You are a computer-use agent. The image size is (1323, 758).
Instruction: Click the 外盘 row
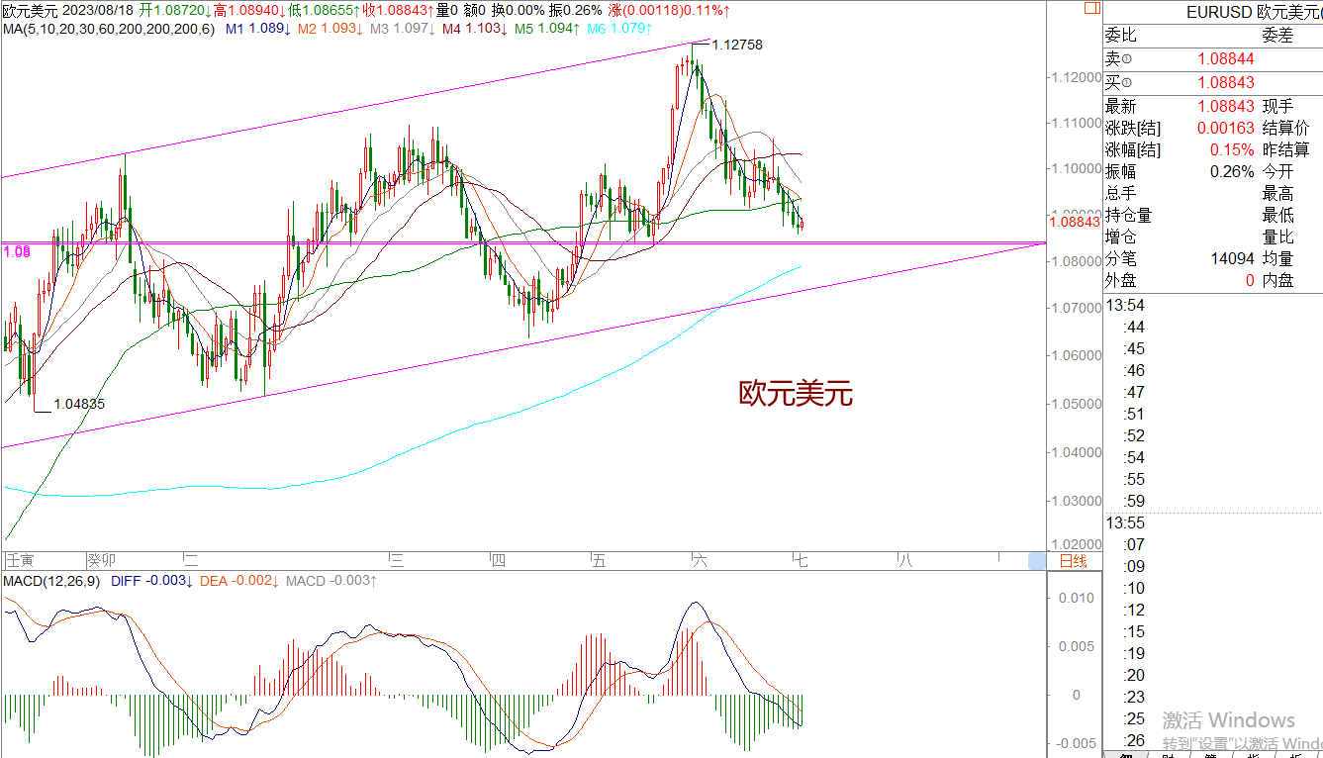(x=1213, y=280)
